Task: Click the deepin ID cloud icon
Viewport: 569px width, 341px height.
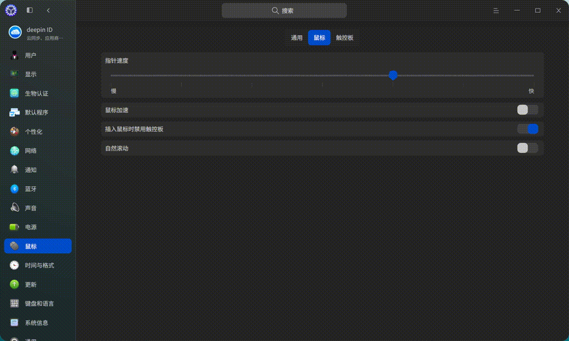Action: tap(15, 32)
